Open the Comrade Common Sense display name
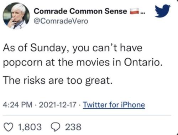Image resolution: width=178 pixels, height=135 pixels. (80, 11)
